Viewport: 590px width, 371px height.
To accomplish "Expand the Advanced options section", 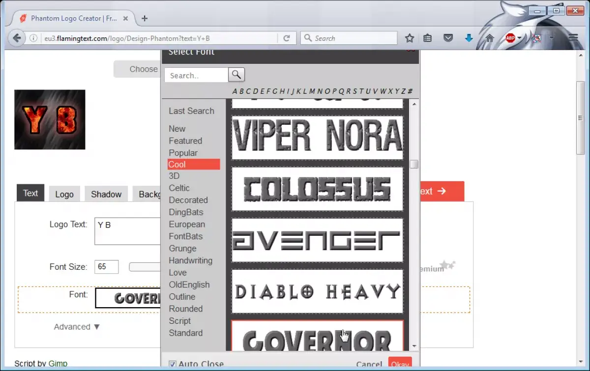I will coord(77,327).
